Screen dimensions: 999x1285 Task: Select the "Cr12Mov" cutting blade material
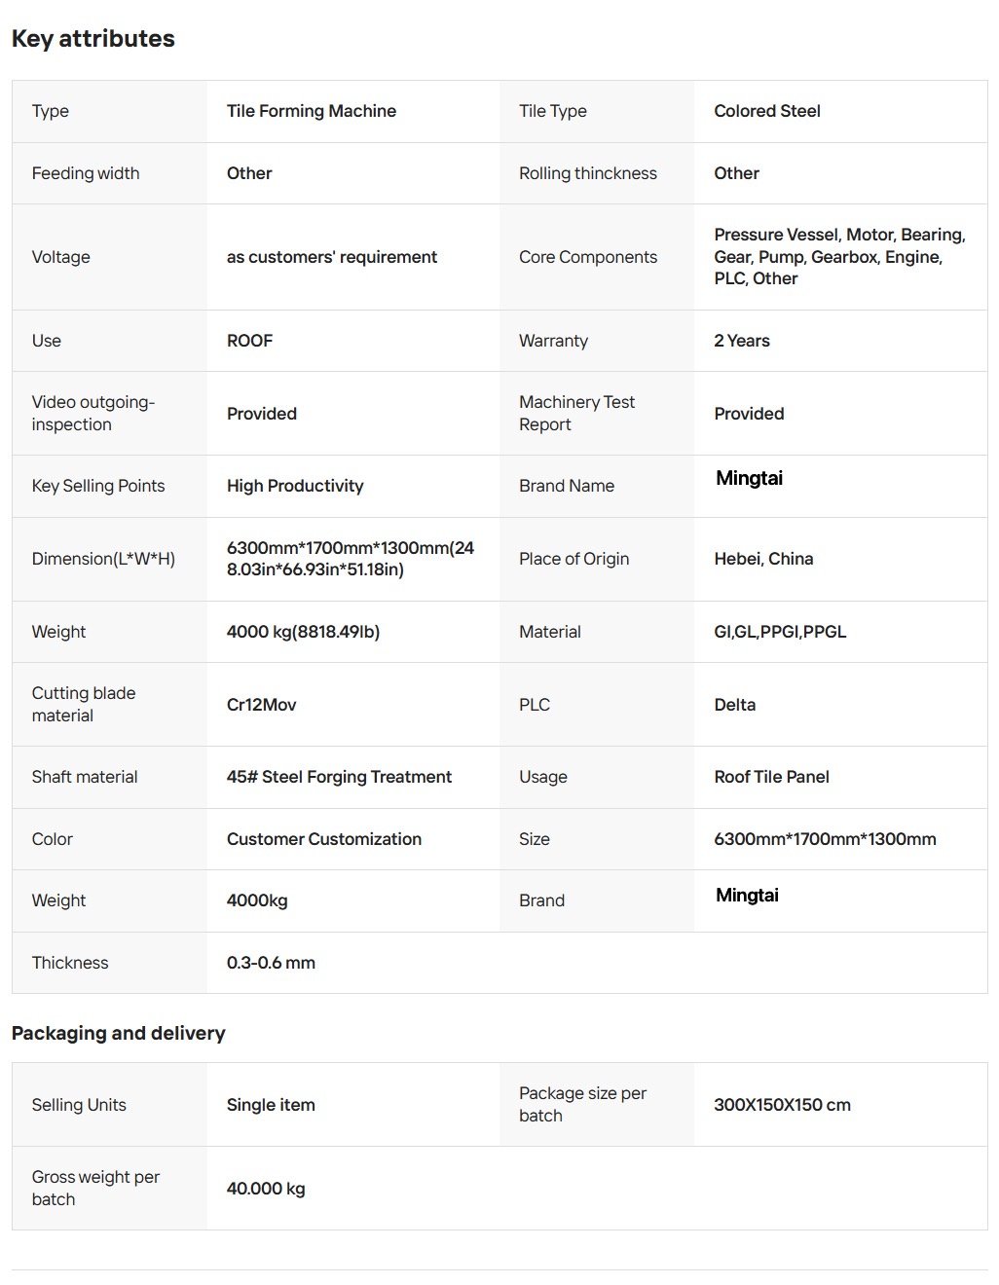coord(262,705)
